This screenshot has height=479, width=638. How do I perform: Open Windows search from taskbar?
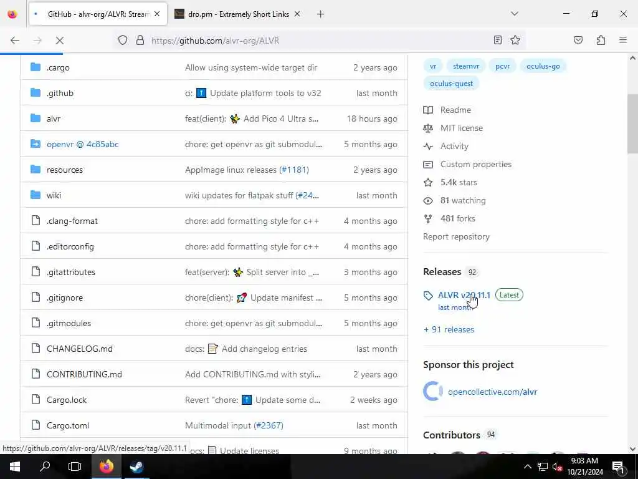pos(45,467)
